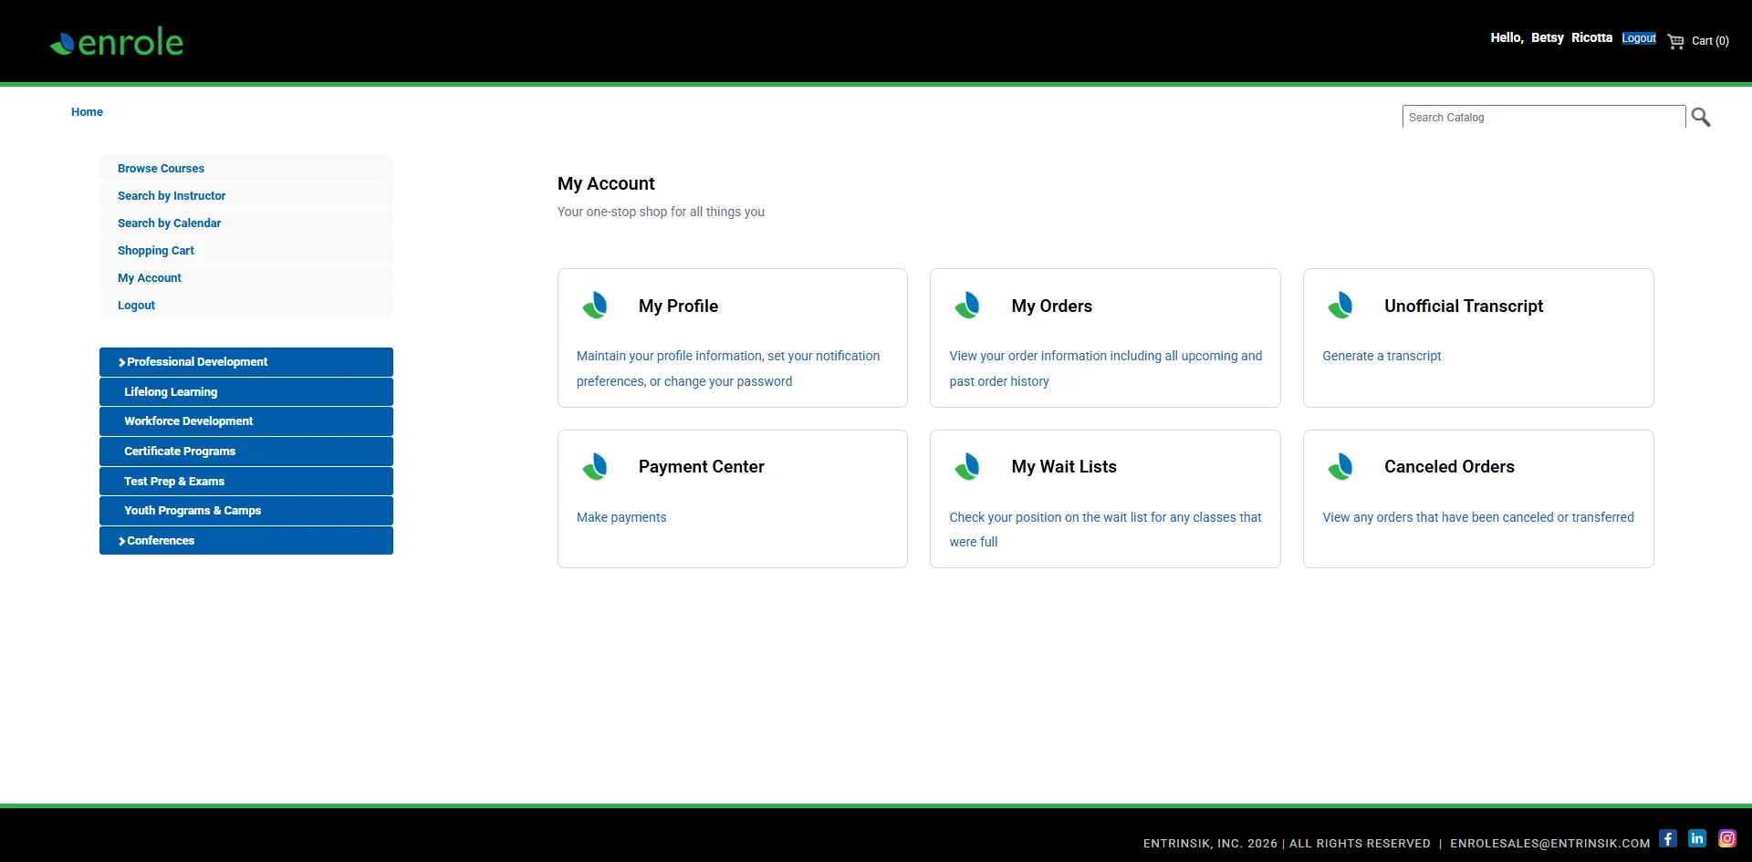
Task: Click the leaf icon on Payment Center card
Action: click(x=595, y=466)
